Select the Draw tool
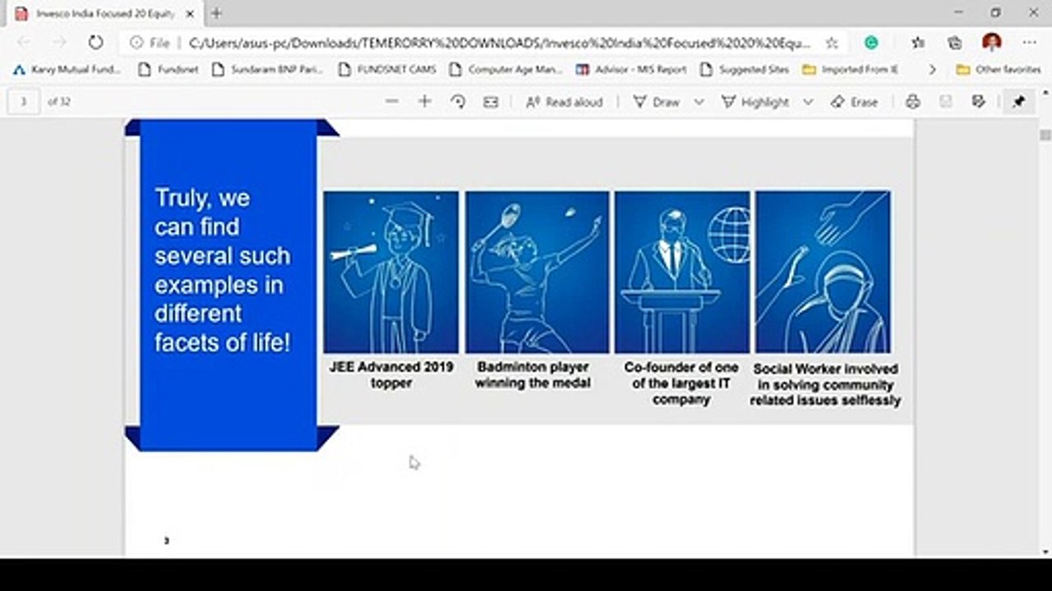The width and height of the screenshot is (1052, 591). [x=656, y=102]
